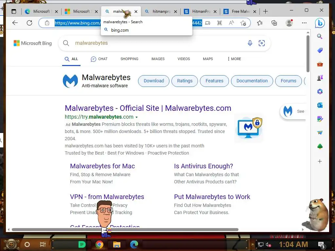Close the malwarebytes search tab
Viewport: 335px width, 251px height.
click(136, 11)
